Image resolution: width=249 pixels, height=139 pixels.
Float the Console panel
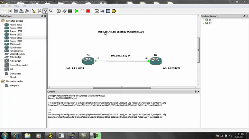(195, 92)
